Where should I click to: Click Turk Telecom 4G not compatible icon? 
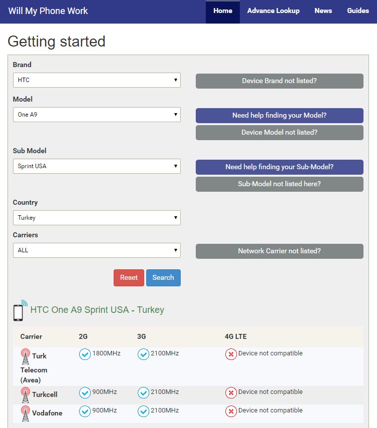(x=231, y=354)
